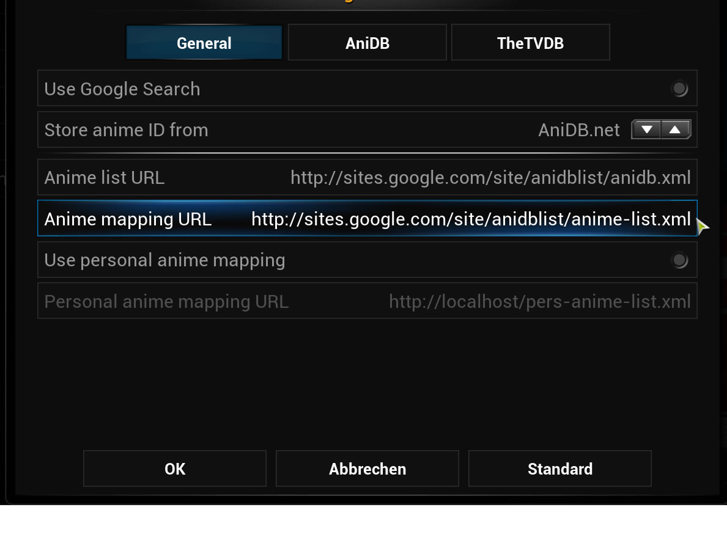Toggle Use Google Search radio

(680, 89)
